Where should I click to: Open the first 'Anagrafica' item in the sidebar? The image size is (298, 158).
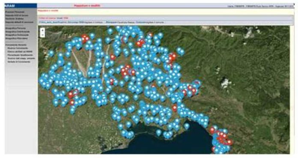(15, 28)
